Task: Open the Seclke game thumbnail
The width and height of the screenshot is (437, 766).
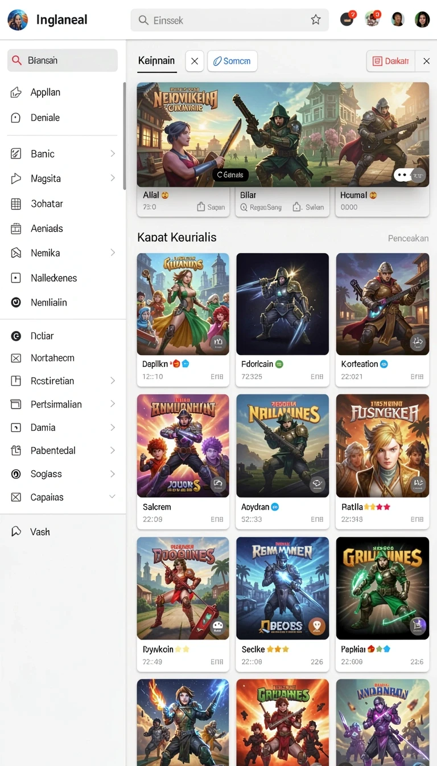Action: click(282, 588)
